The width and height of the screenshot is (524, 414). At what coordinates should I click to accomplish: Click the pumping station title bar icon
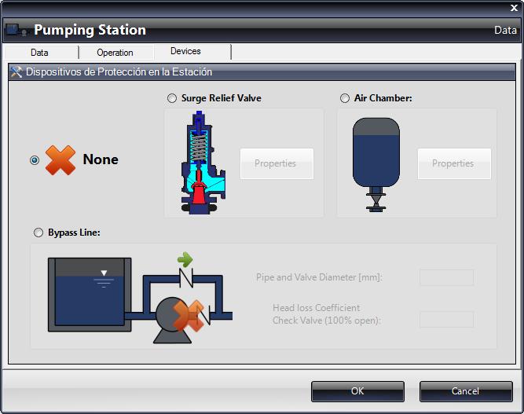[x=16, y=31]
